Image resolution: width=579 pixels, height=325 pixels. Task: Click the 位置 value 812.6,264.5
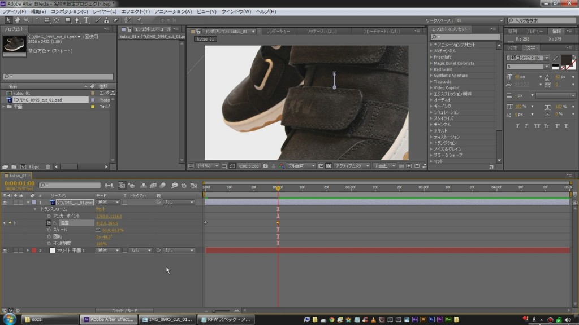[x=107, y=223]
